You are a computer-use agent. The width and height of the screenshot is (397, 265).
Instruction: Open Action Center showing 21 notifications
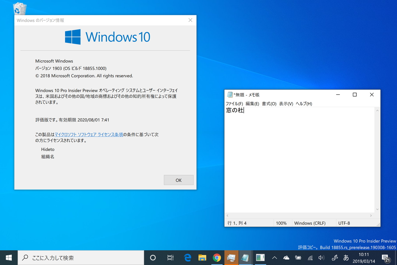tap(386, 258)
